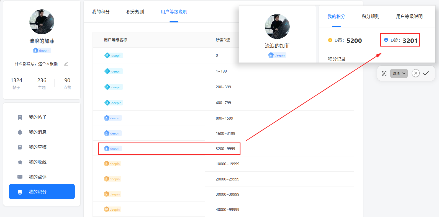Switch to the 我的积分 tab in the main panel
This screenshot has height=217, width=439.
tap(101, 12)
